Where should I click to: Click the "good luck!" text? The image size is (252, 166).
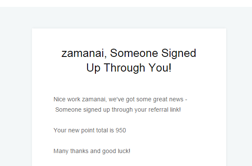pos(116,151)
